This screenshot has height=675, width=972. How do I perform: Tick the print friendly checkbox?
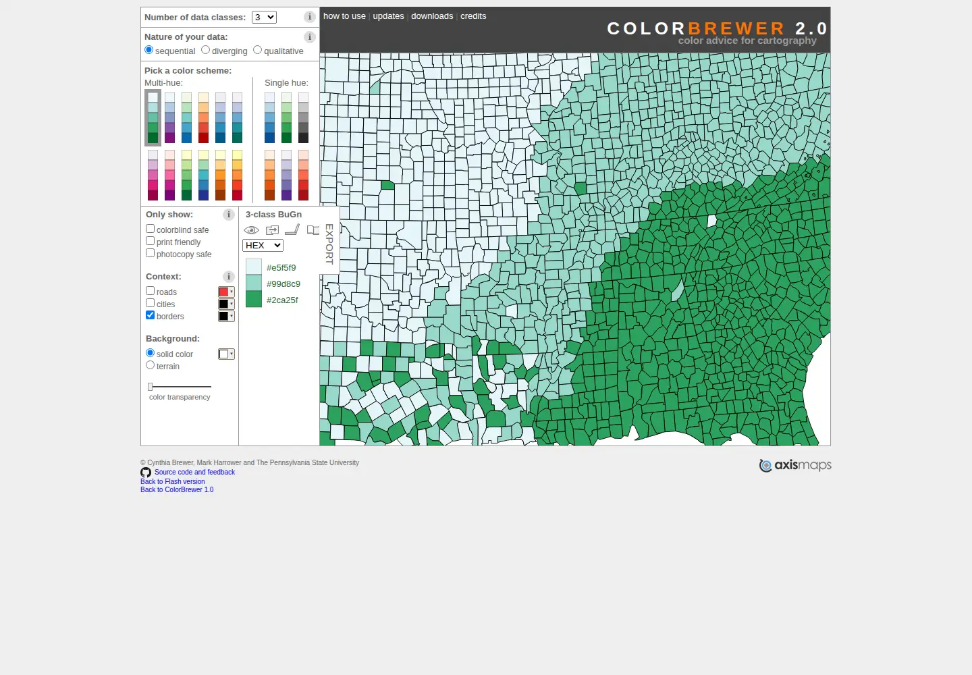(151, 241)
